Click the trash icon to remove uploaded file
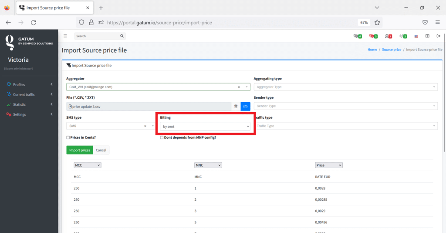The image size is (446, 233). 236,106
